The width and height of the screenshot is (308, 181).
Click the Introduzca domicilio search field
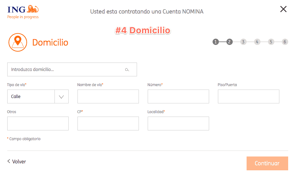pyautogui.click(x=72, y=69)
